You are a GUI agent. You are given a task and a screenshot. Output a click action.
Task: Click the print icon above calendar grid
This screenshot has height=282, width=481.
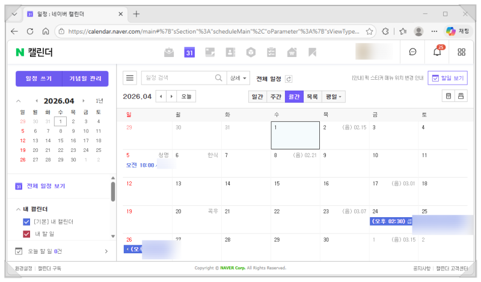461,96
